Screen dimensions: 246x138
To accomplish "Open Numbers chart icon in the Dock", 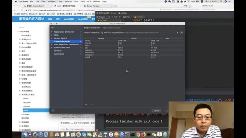I will [x=100, y=135].
